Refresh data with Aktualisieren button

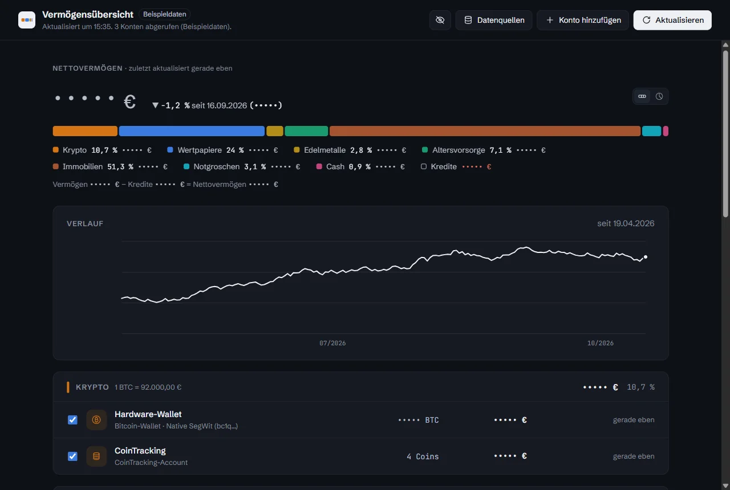(x=672, y=20)
